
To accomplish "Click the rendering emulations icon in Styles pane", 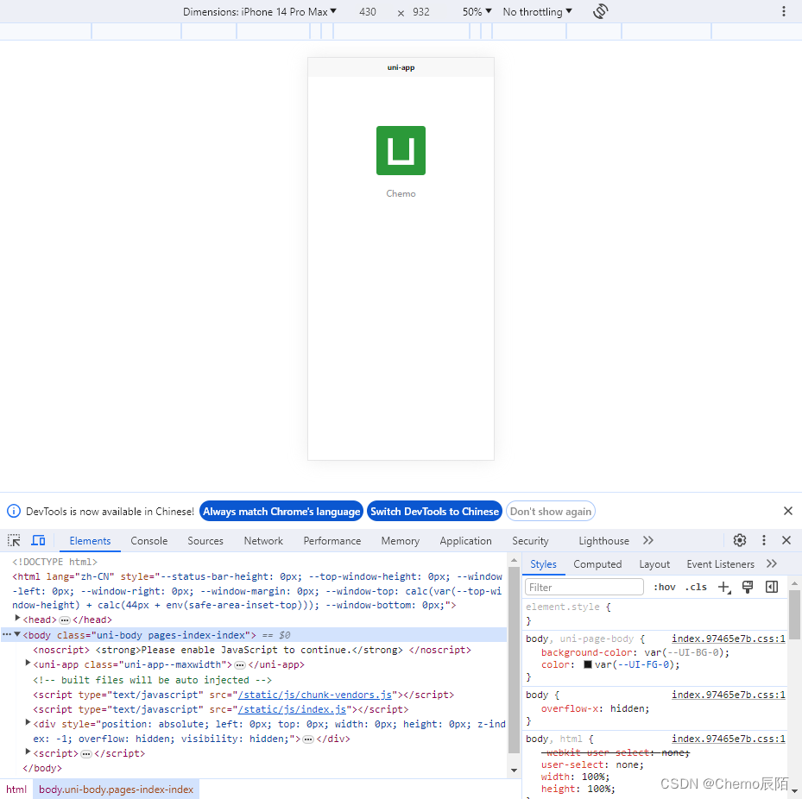I will coord(748,586).
